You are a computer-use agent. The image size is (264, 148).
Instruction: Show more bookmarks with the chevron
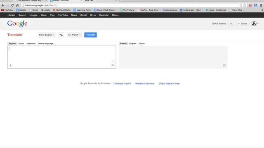[262, 10]
